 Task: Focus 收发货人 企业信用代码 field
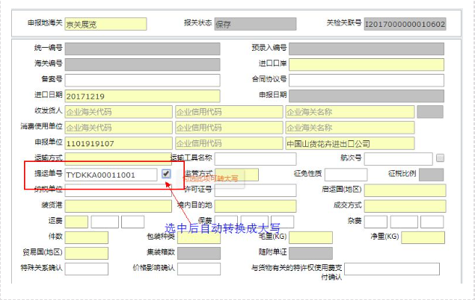[x=229, y=112]
